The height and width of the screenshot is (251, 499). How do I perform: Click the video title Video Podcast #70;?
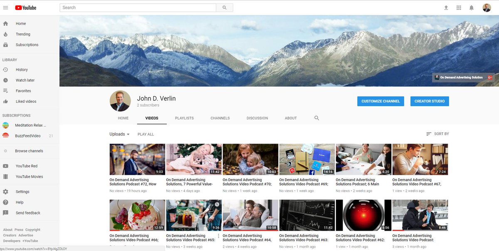(x=247, y=182)
